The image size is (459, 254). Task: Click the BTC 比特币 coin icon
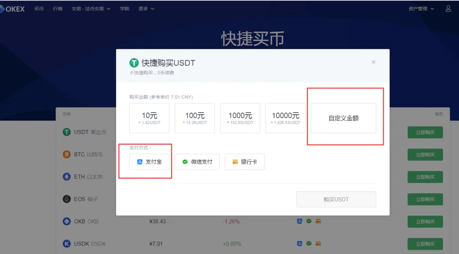tap(67, 154)
